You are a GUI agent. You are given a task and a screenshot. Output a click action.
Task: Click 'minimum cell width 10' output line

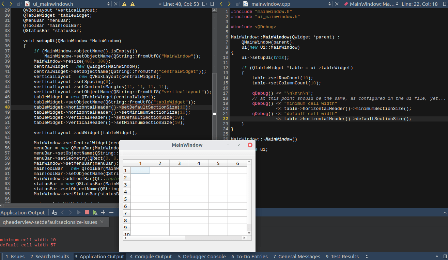[28, 240]
